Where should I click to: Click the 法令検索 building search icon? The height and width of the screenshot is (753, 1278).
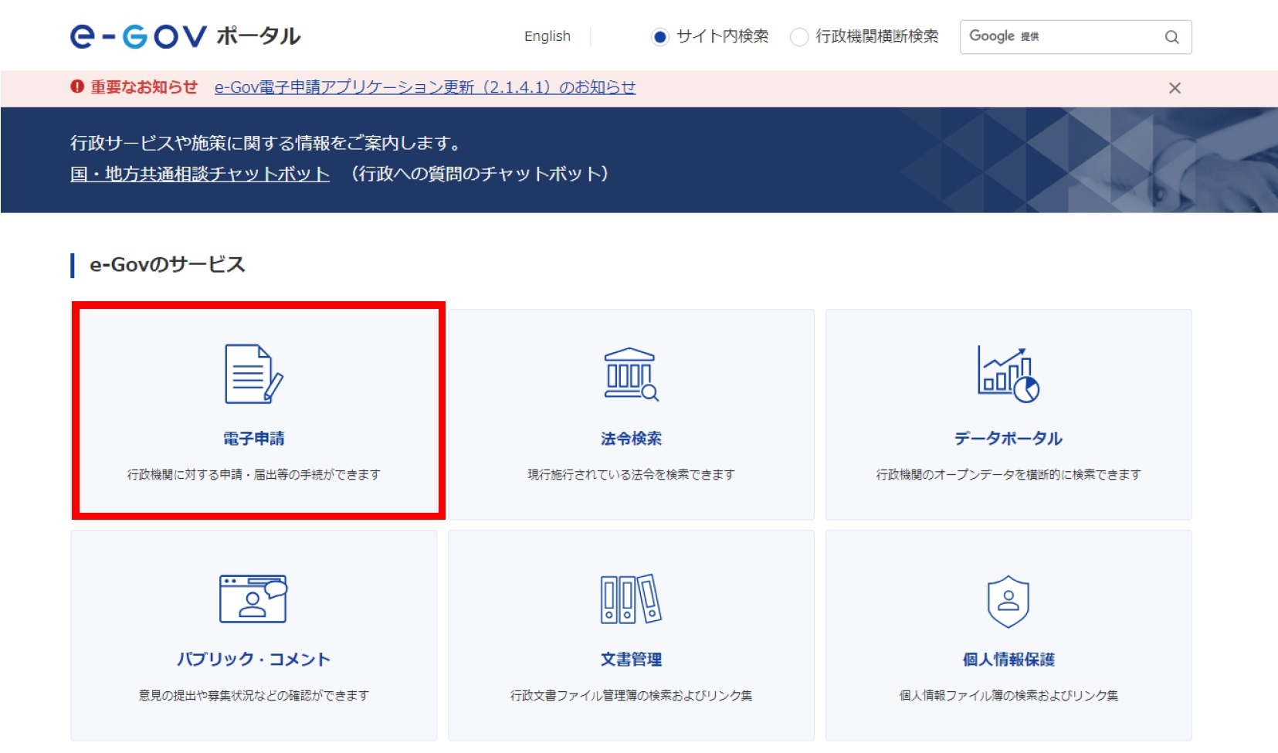point(631,374)
